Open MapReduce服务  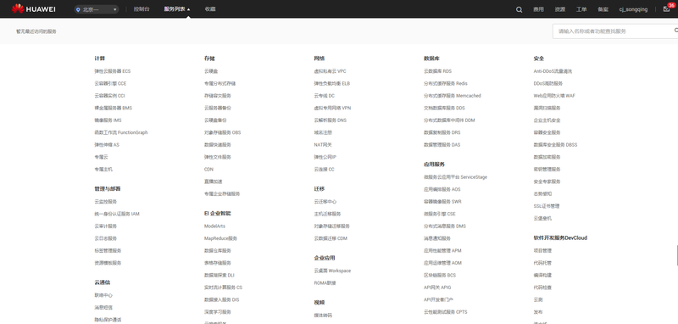[220, 238]
